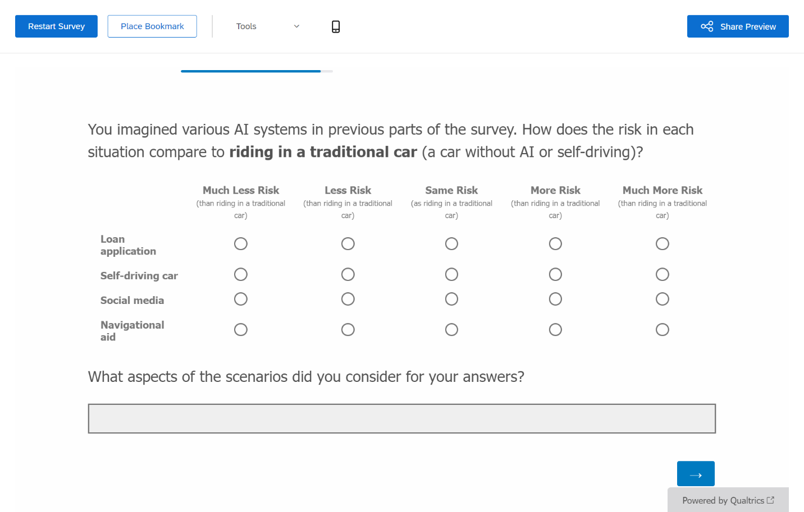Viewport: 804px width, 512px height.
Task: Toggle mobile device preview icon
Action: click(336, 26)
